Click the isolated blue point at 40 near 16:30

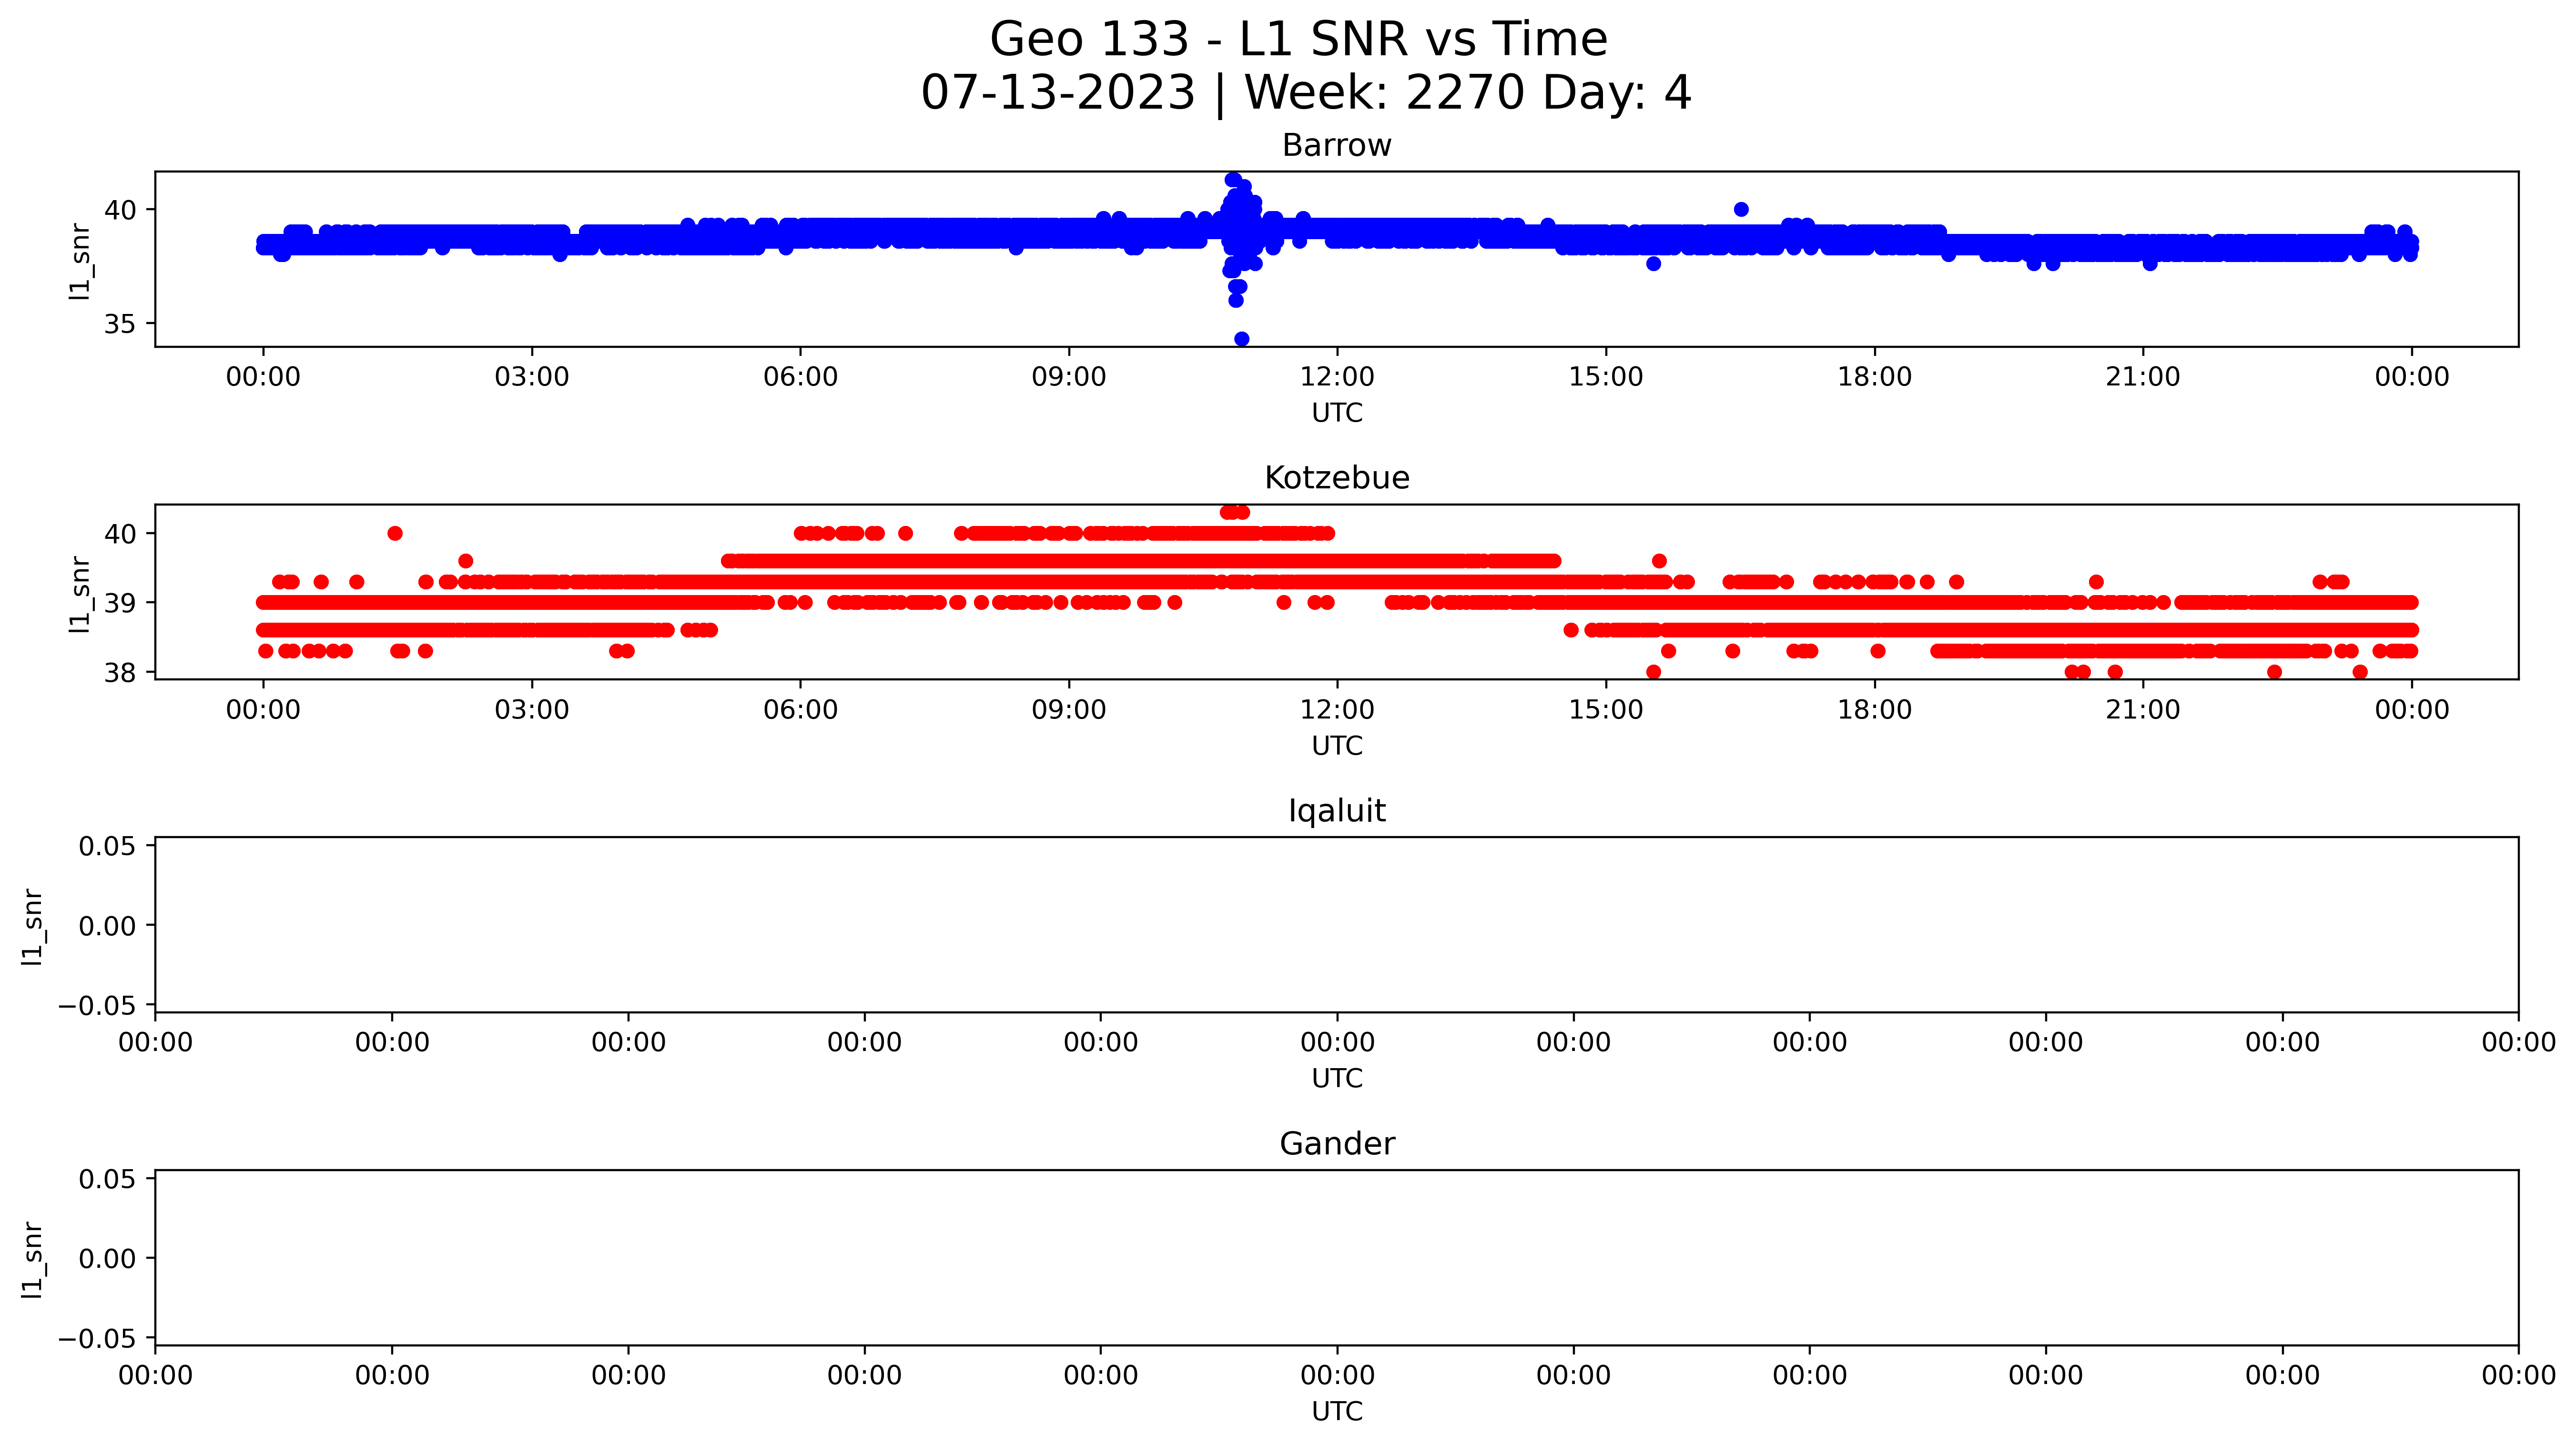[x=1741, y=209]
